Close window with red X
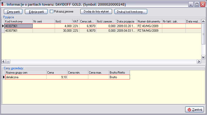 [203, 4]
